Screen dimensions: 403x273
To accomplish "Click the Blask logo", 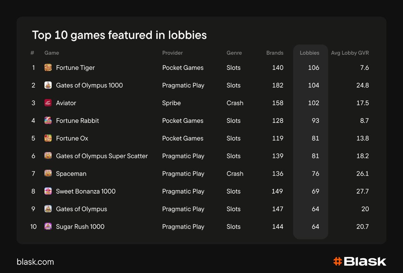I will click(360, 261).
